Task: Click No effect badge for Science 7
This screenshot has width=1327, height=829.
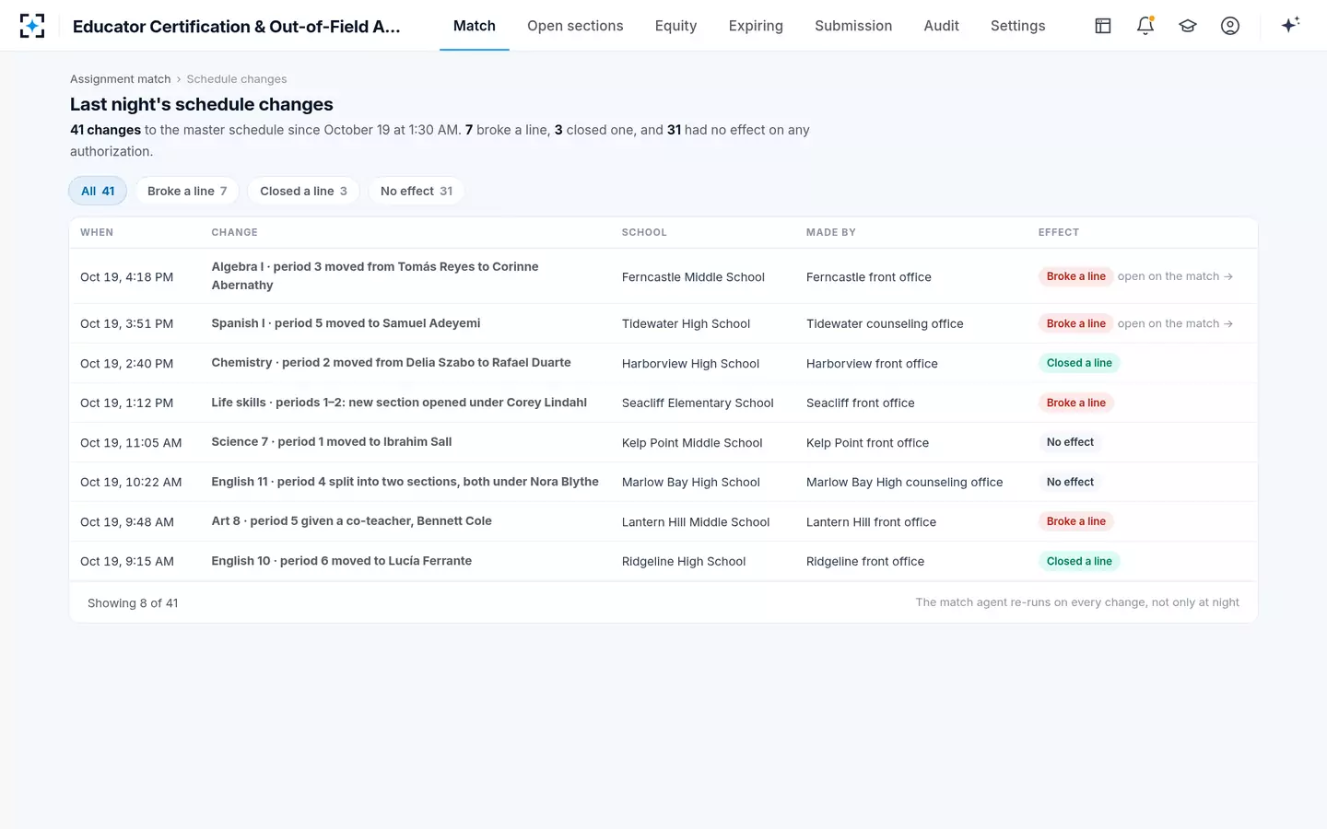Action: click(1070, 442)
